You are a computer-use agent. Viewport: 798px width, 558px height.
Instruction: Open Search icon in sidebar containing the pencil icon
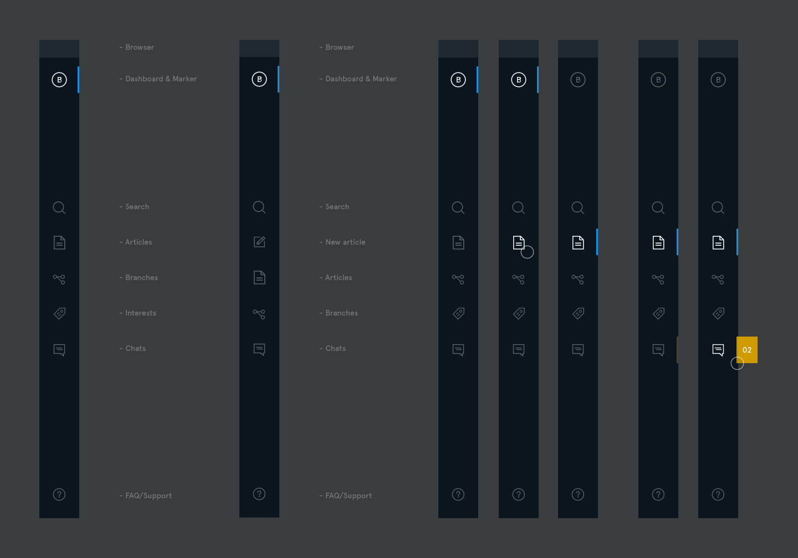coord(259,207)
